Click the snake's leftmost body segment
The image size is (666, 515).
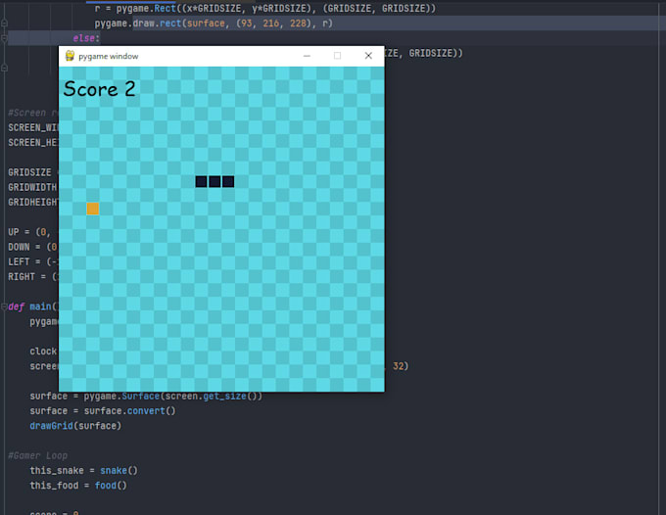click(201, 181)
